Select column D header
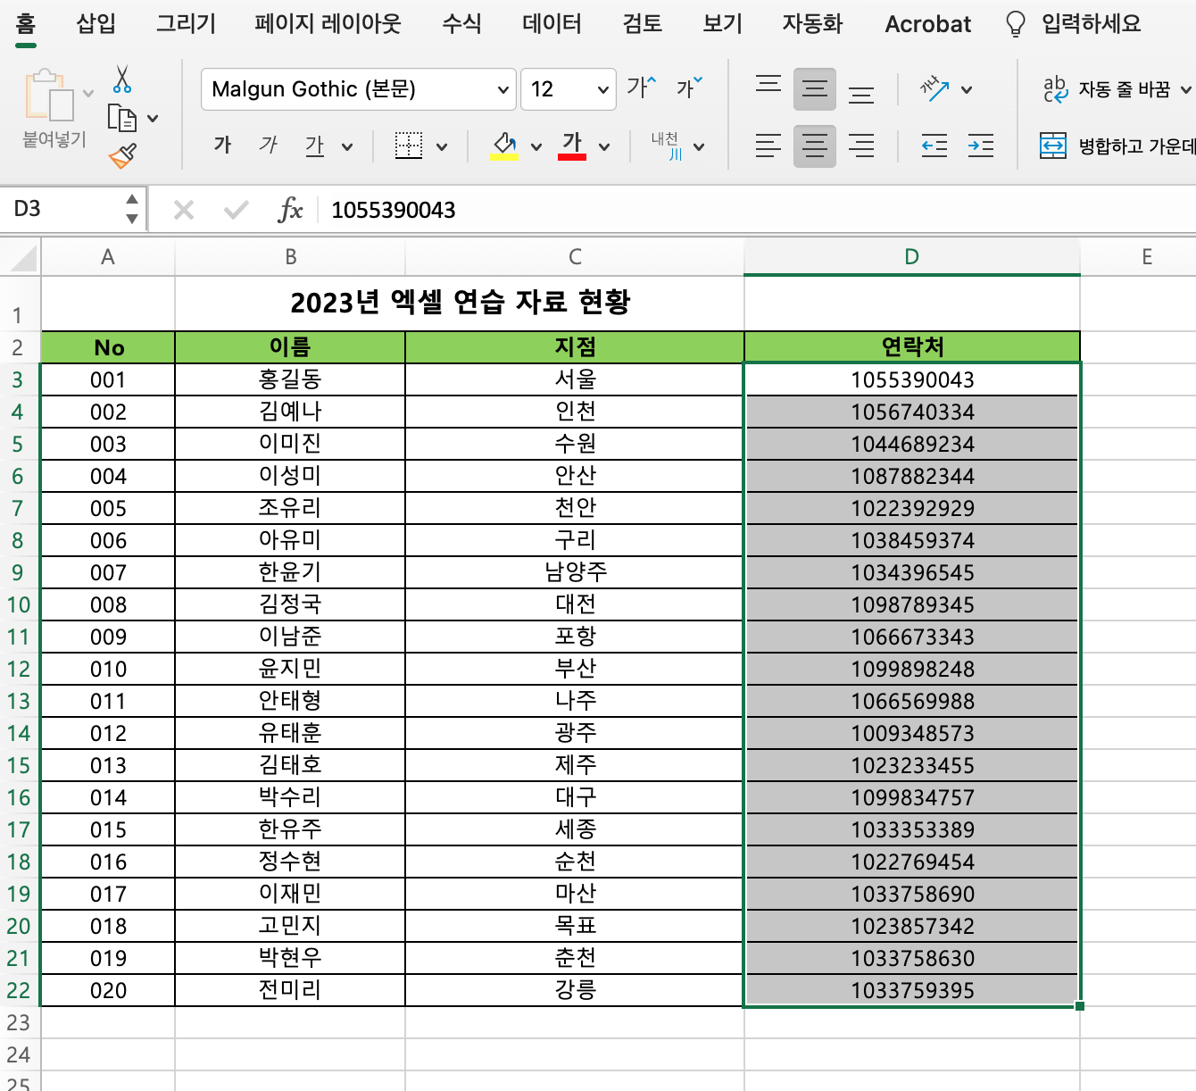Screen dimensions: 1196x1091 pyautogui.click(x=911, y=257)
